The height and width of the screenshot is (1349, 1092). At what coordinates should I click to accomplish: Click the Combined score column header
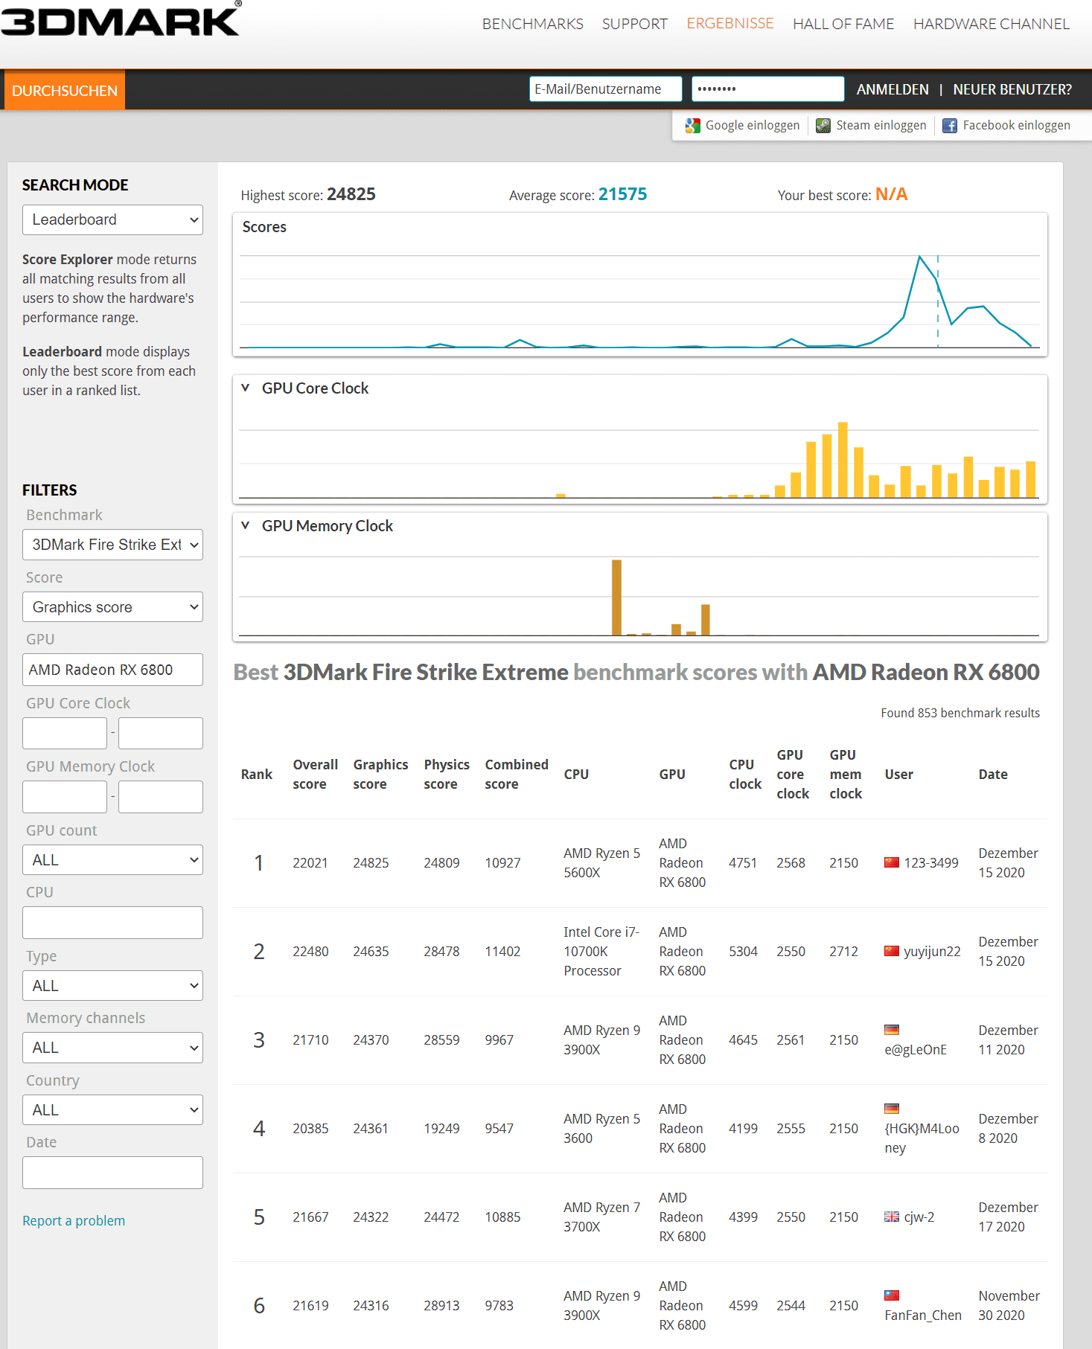pyautogui.click(x=517, y=775)
